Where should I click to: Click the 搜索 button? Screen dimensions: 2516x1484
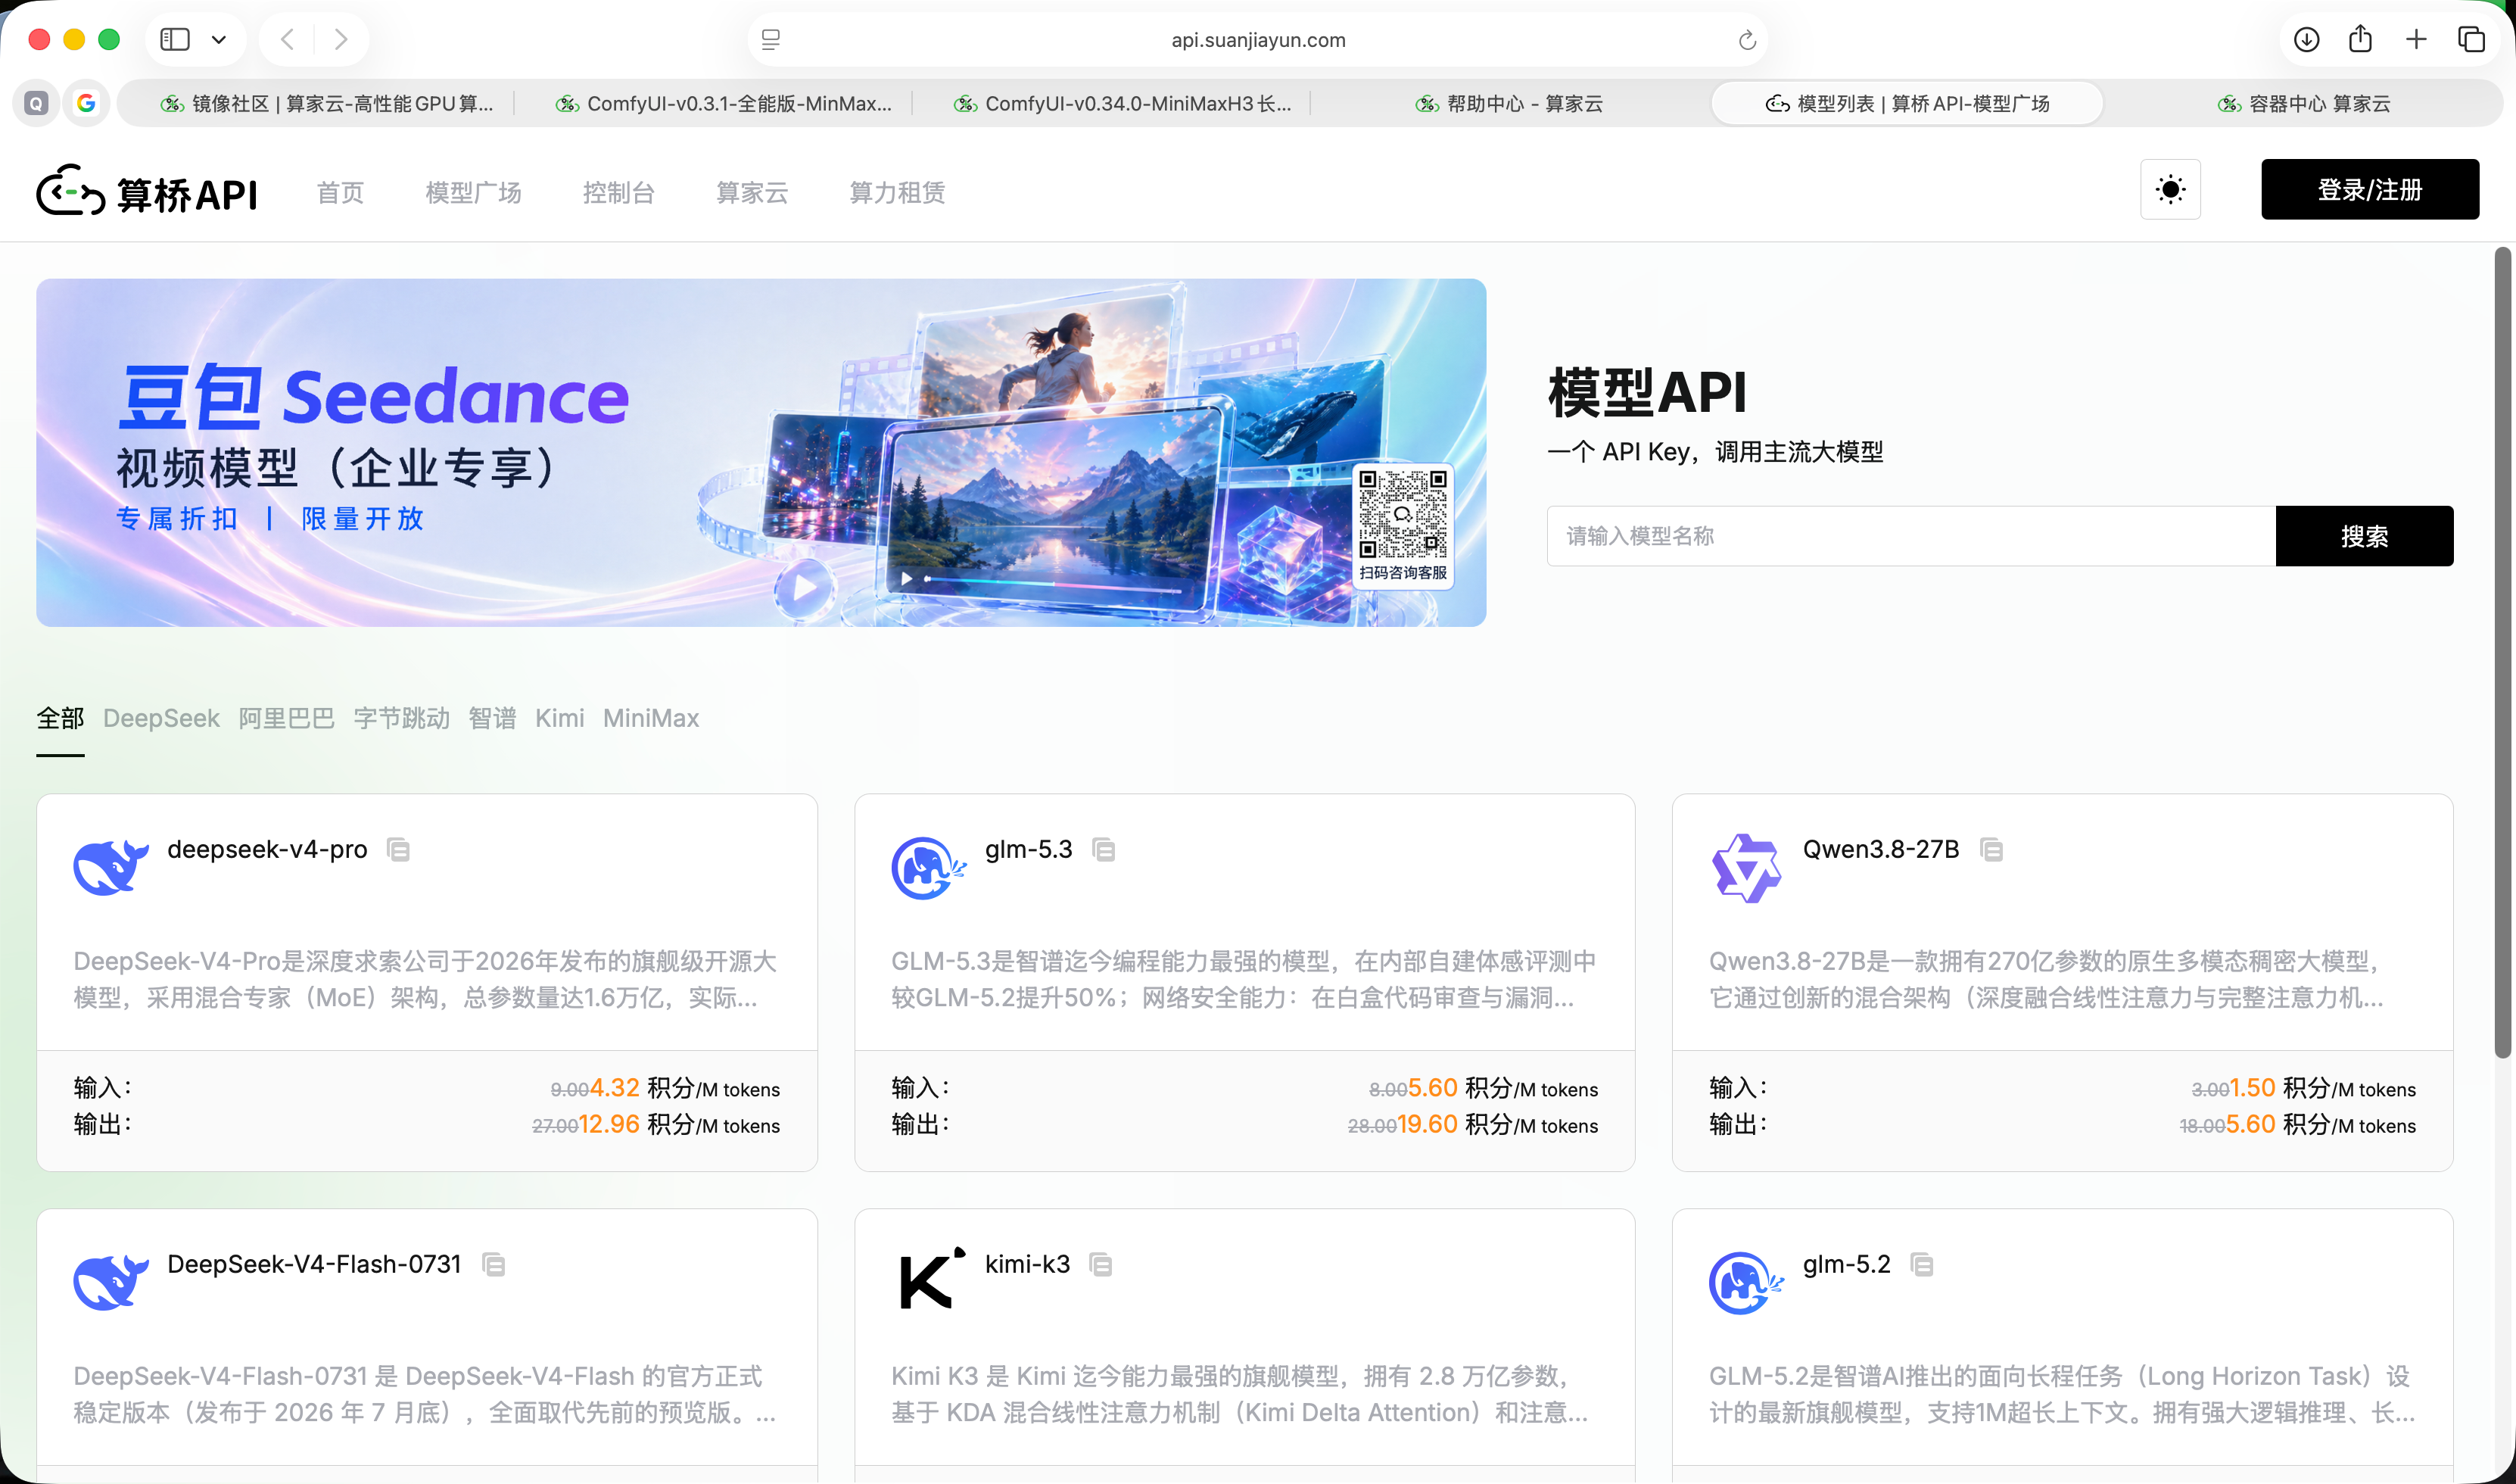pos(2364,536)
